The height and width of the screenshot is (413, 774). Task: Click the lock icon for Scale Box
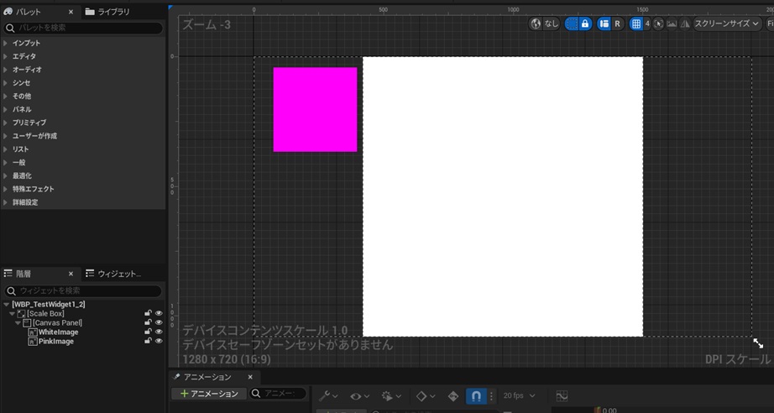(x=148, y=314)
